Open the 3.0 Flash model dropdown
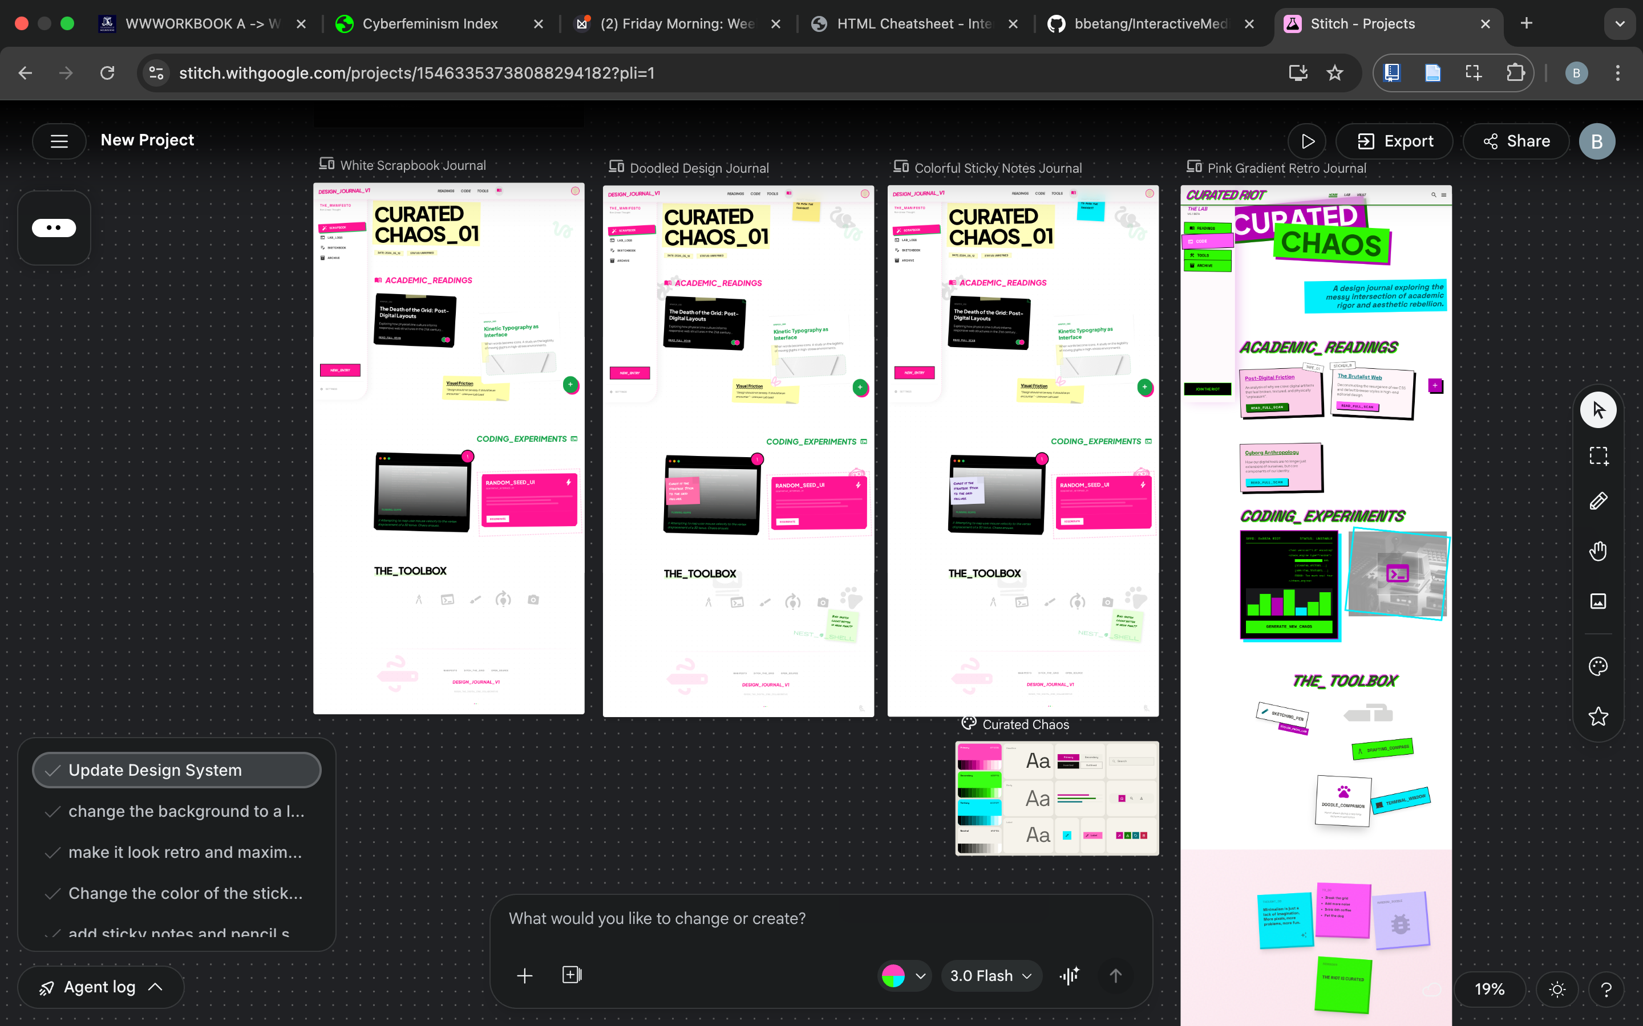The image size is (1643, 1026). pos(990,976)
